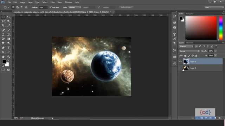
Task: Open the Layer menu
Action: click(x=30, y=2)
